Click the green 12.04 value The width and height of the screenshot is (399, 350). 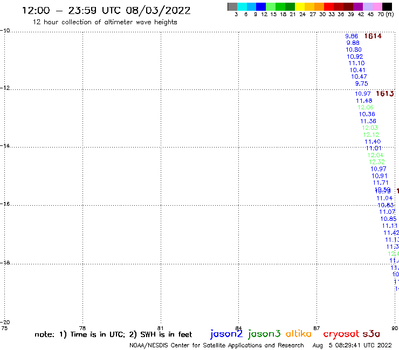click(x=375, y=155)
